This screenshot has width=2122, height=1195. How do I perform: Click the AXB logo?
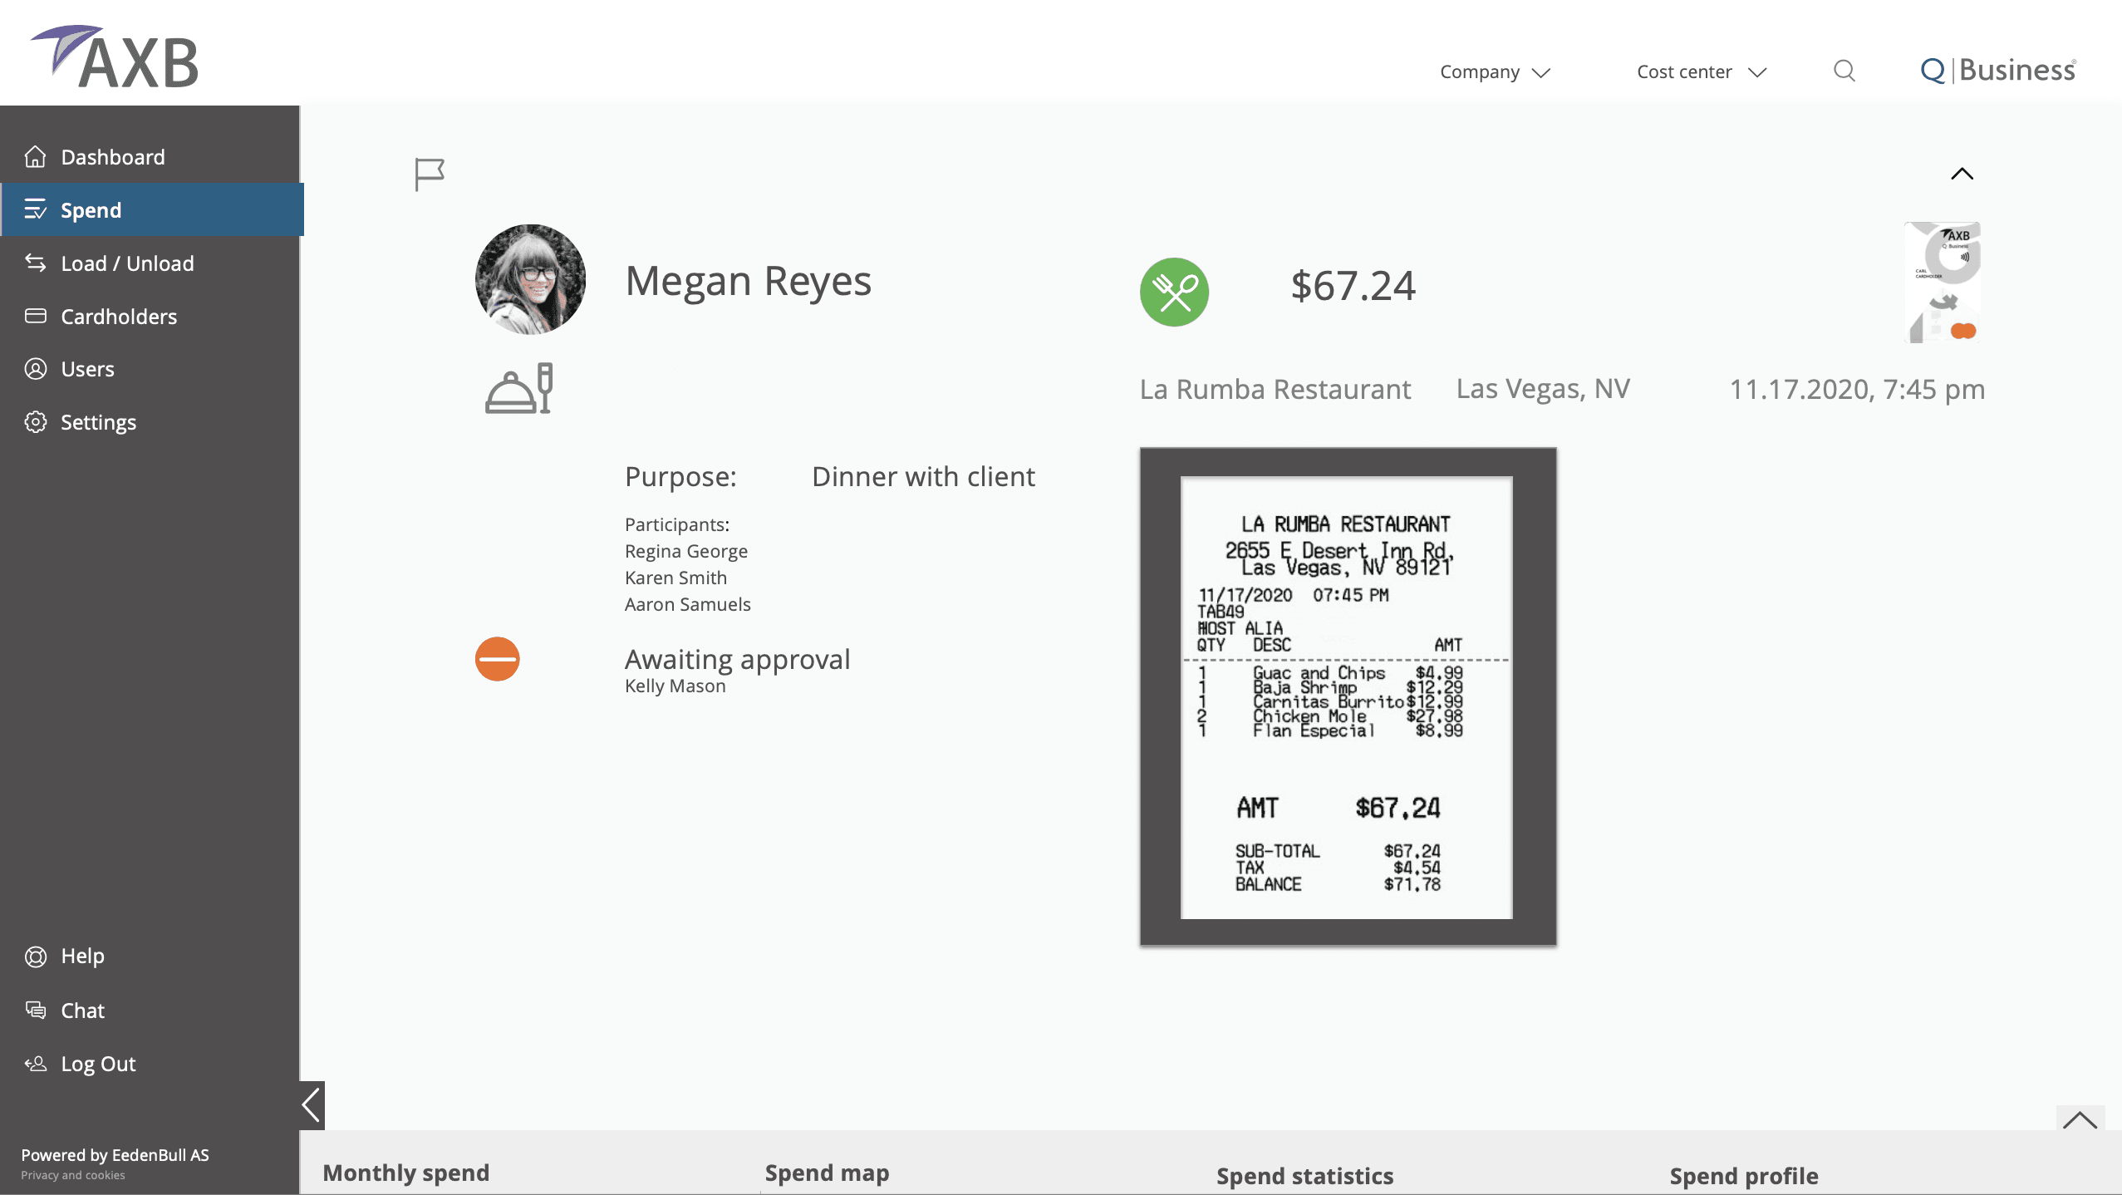point(116,57)
